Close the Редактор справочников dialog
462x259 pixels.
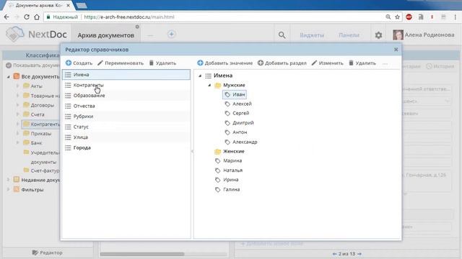[396, 50]
